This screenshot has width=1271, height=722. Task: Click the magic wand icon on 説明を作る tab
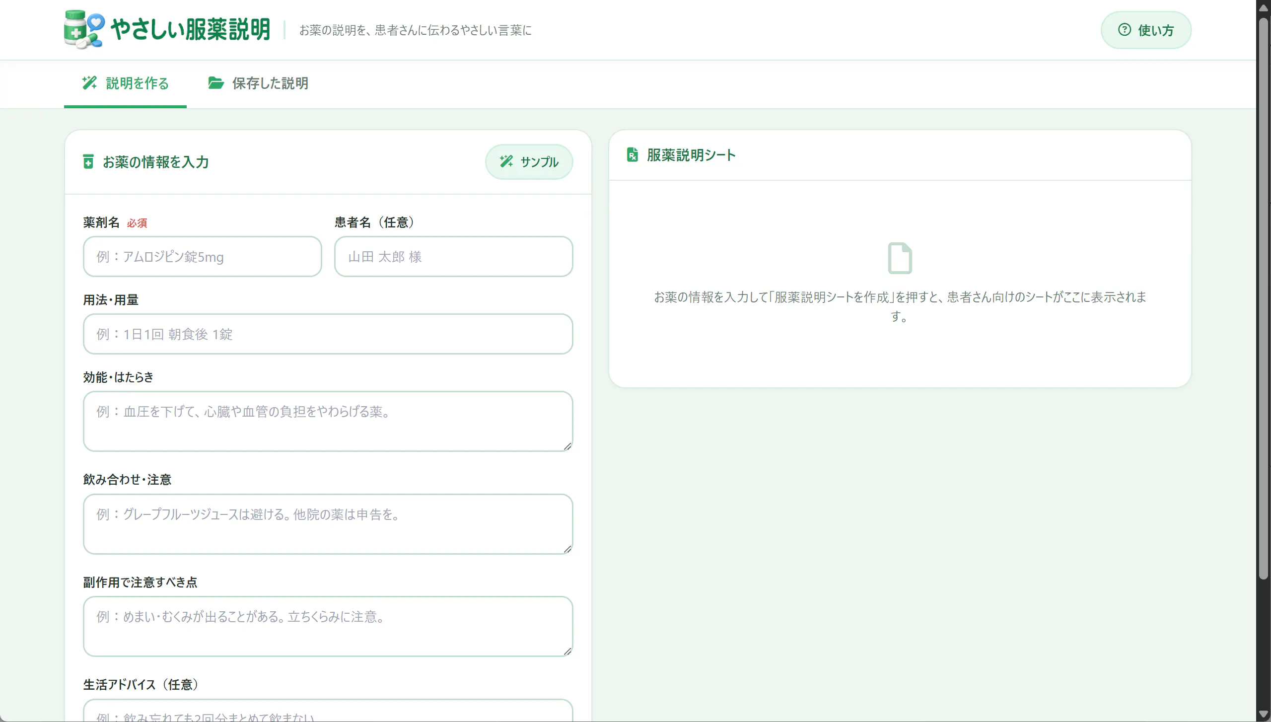point(89,82)
